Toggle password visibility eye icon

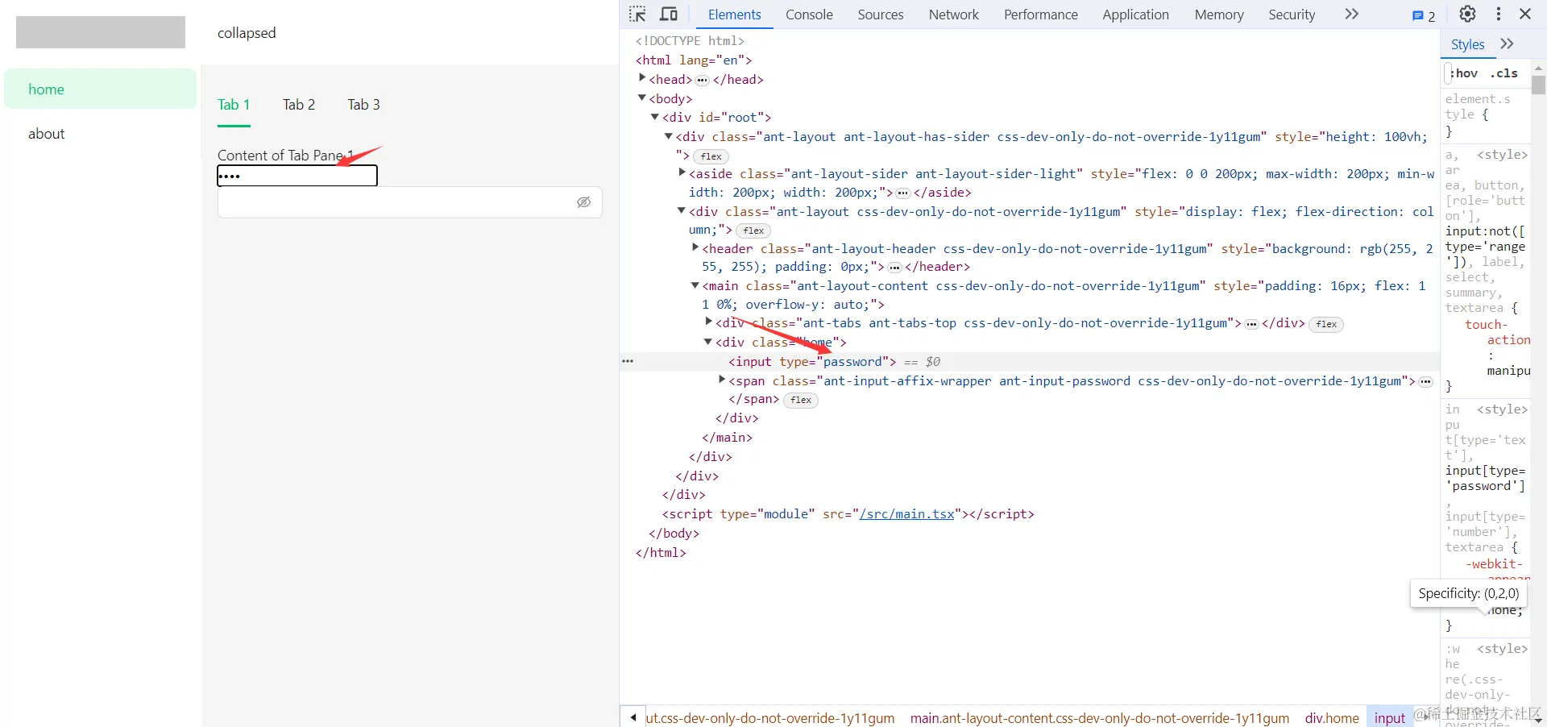pos(584,202)
